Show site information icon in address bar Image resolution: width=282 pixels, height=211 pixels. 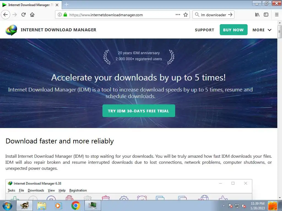[x=59, y=15]
